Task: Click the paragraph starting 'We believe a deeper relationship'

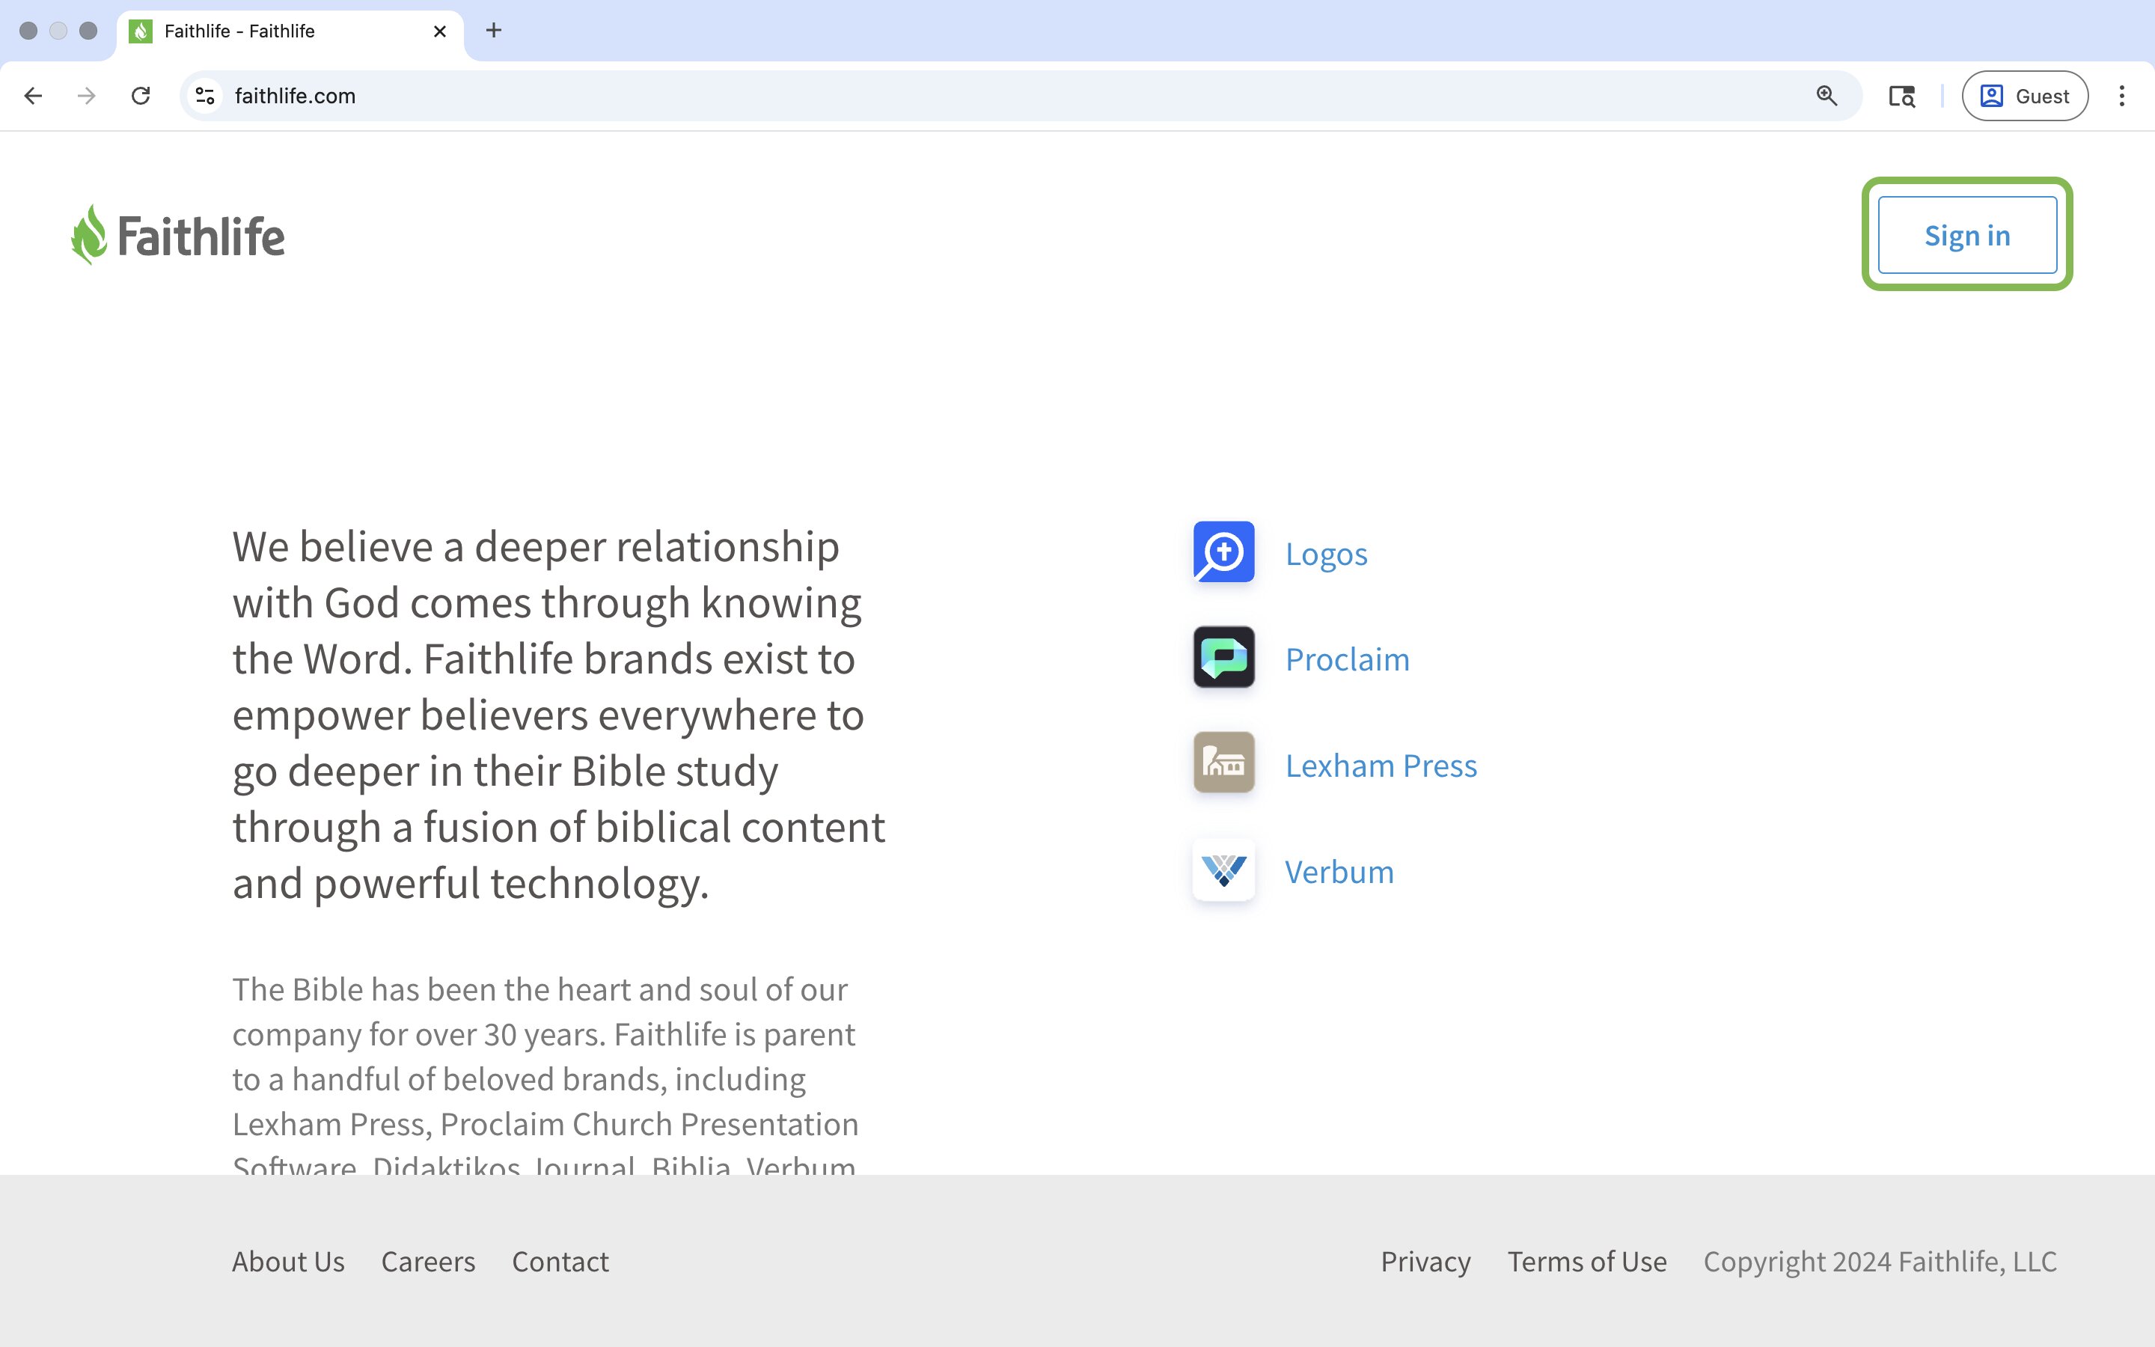Action: coord(559,715)
